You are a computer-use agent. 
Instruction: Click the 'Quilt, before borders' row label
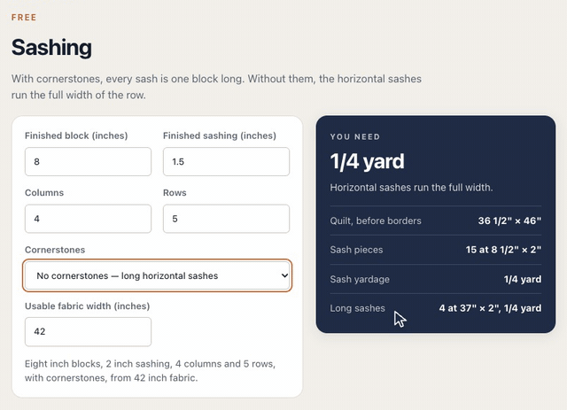[x=376, y=220]
